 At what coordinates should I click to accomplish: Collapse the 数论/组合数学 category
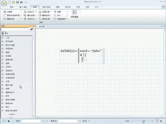click(3, 110)
